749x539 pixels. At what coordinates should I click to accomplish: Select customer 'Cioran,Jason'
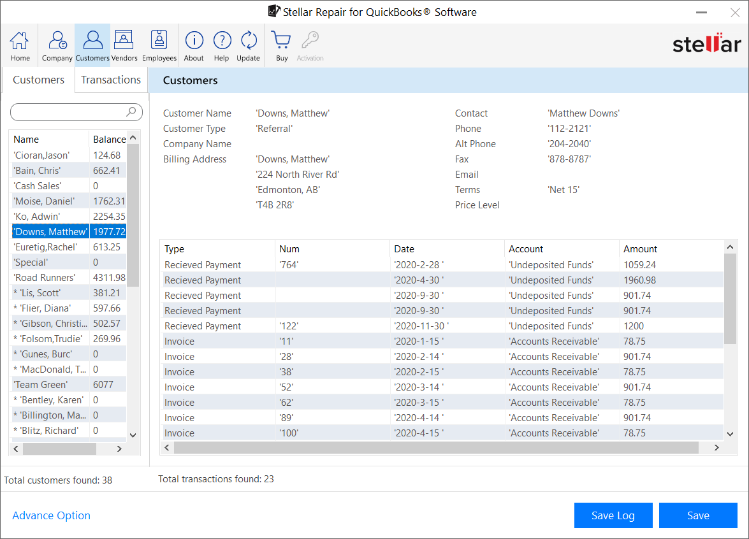coord(69,155)
